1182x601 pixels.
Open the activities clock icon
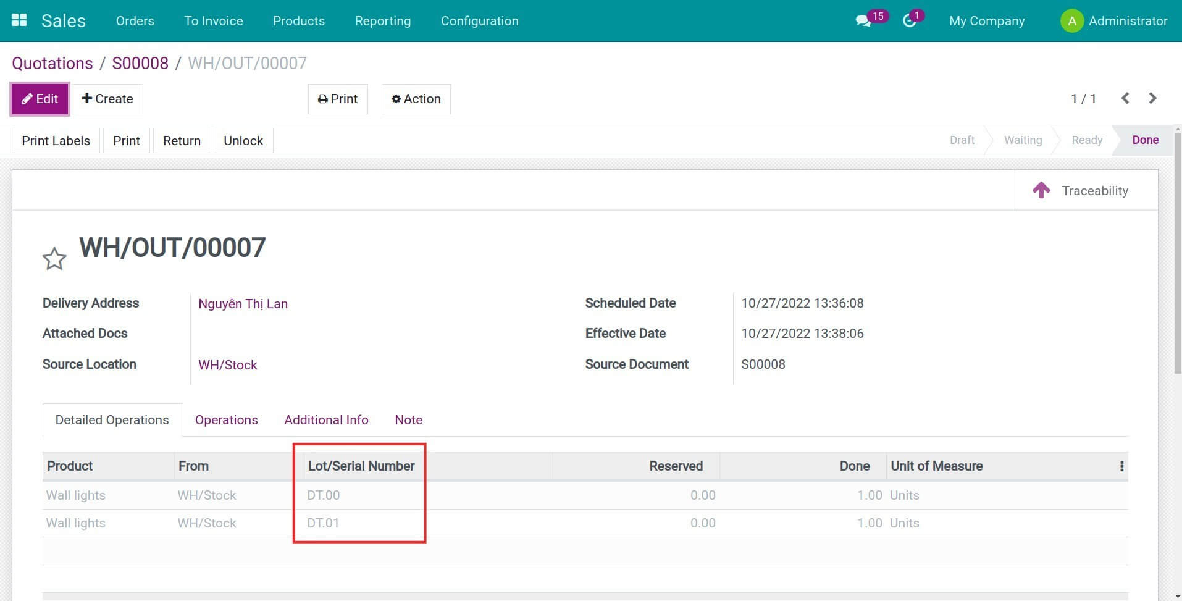click(x=909, y=21)
